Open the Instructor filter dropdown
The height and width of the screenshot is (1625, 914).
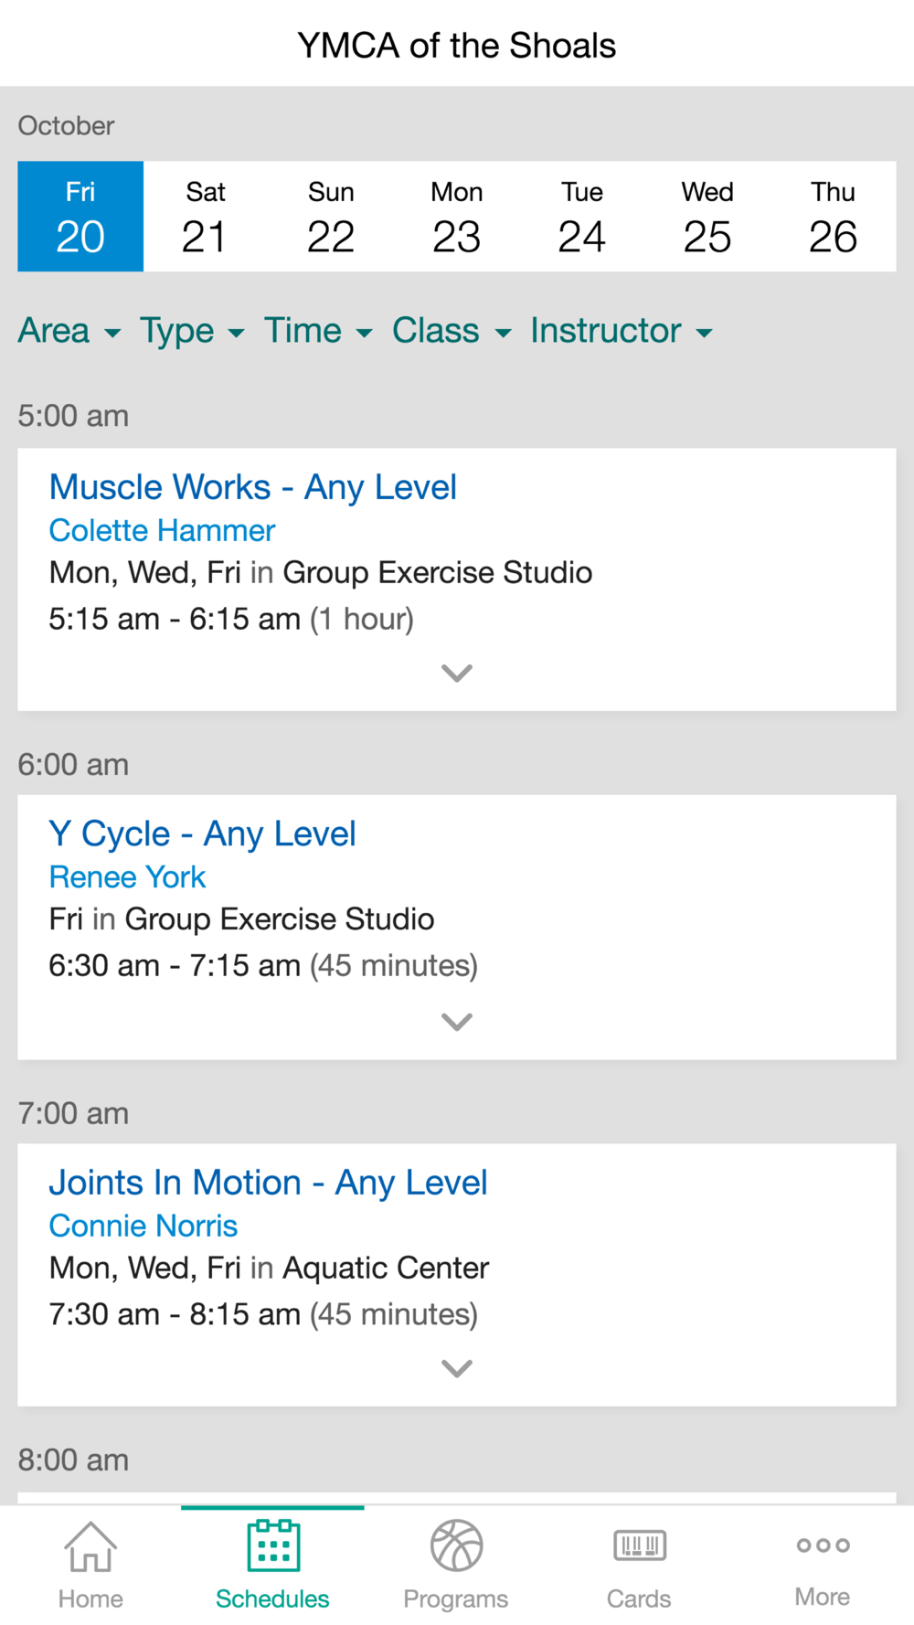tap(622, 331)
